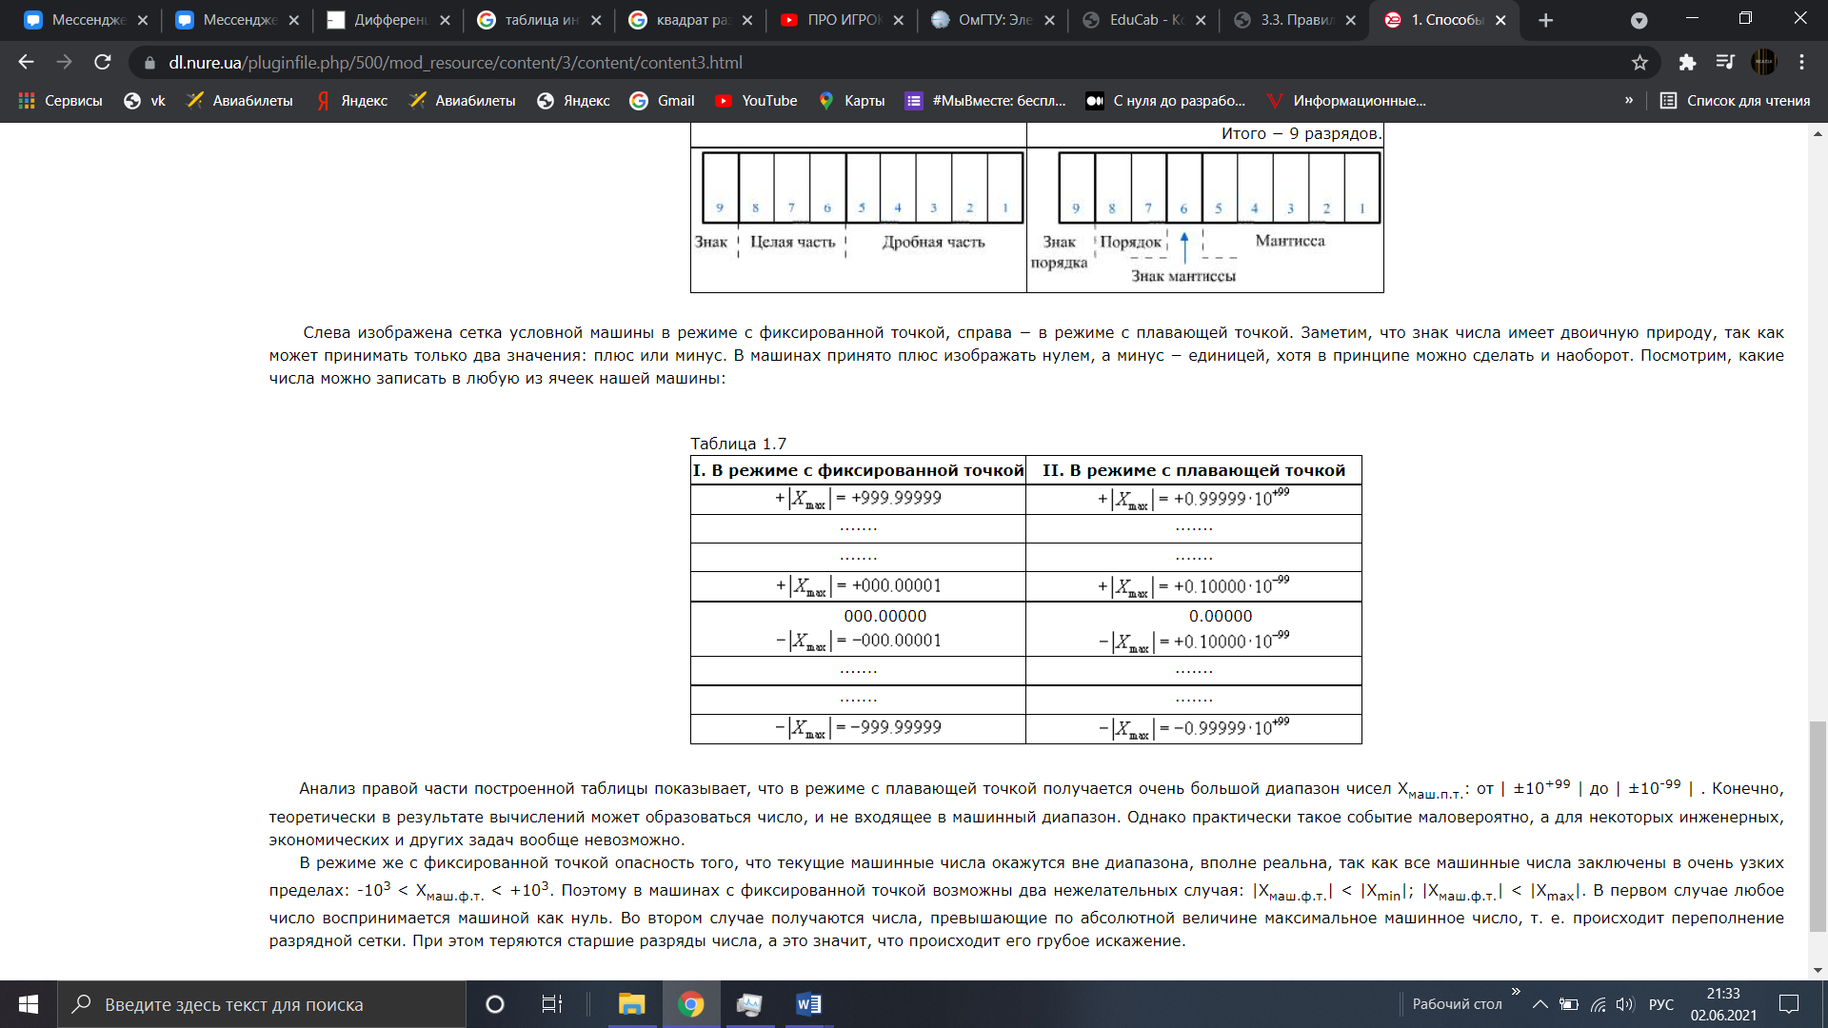
Task: Open the Windows Start menu
Action: pyautogui.click(x=29, y=1004)
